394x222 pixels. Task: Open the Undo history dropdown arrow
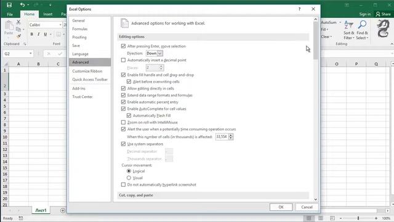(x=28, y=5)
